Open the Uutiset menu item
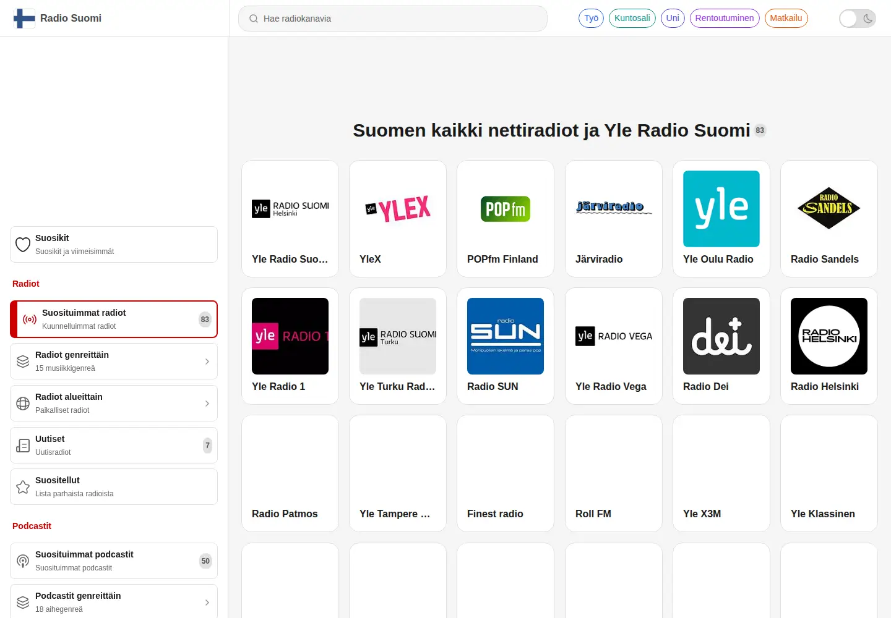Viewport: 891px width, 618px height. coord(114,446)
